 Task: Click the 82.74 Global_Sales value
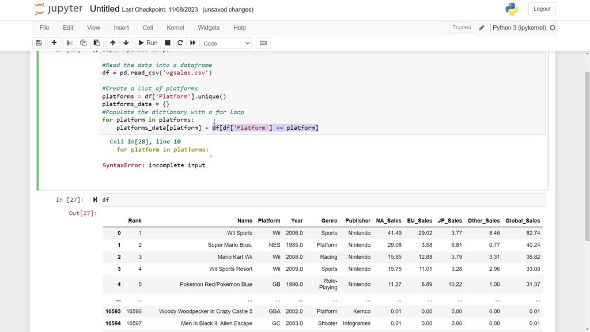533,233
